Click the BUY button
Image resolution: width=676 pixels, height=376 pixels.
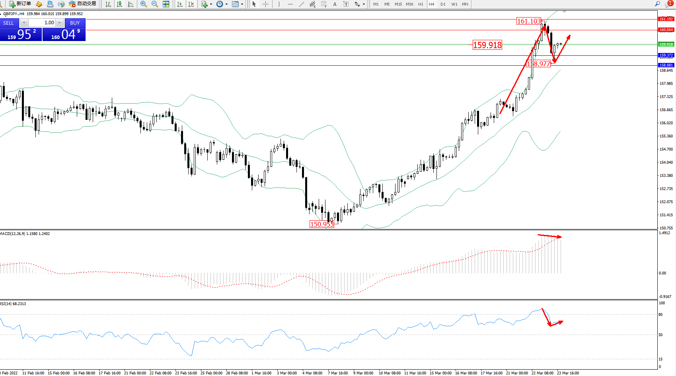point(75,23)
